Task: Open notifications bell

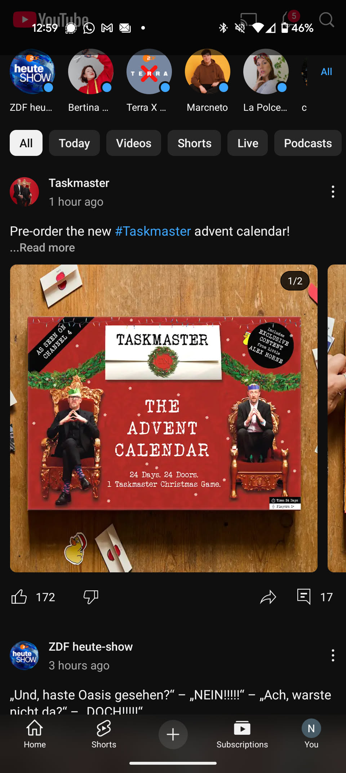Action: 290,20
